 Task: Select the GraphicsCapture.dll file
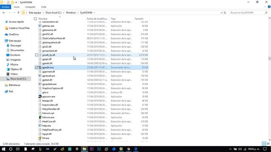coord(53,88)
